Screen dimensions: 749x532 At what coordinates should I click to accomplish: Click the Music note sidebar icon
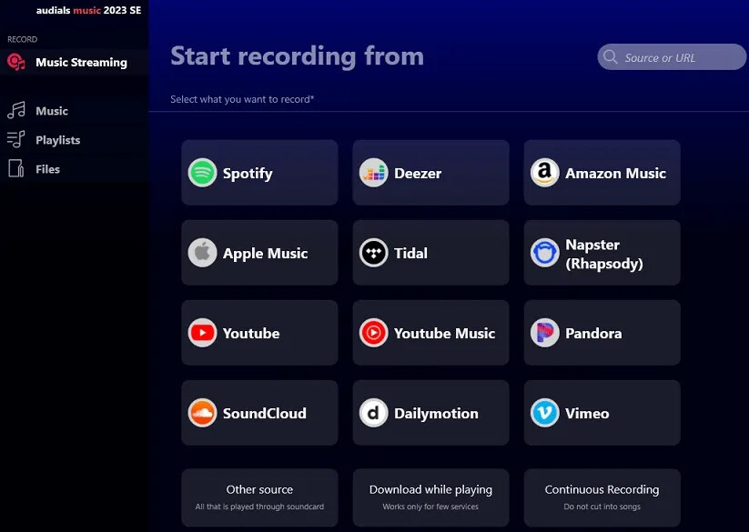(16, 110)
